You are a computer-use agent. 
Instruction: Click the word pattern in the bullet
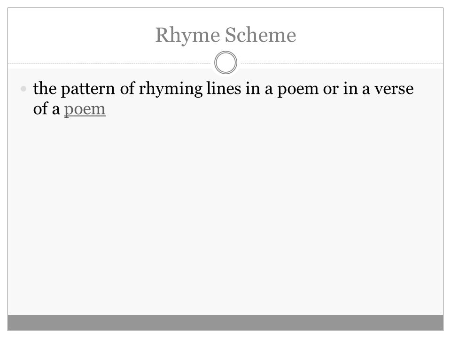(88, 89)
